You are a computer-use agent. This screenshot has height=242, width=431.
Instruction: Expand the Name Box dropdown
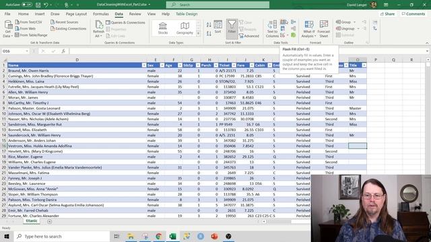pyautogui.click(x=27, y=51)
